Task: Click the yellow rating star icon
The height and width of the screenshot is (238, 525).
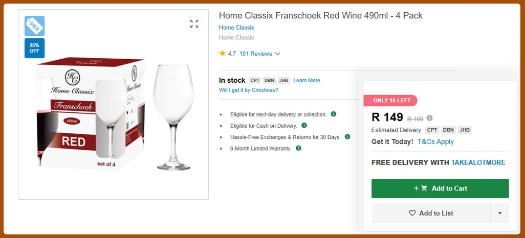Action: [x=223, y=53]
